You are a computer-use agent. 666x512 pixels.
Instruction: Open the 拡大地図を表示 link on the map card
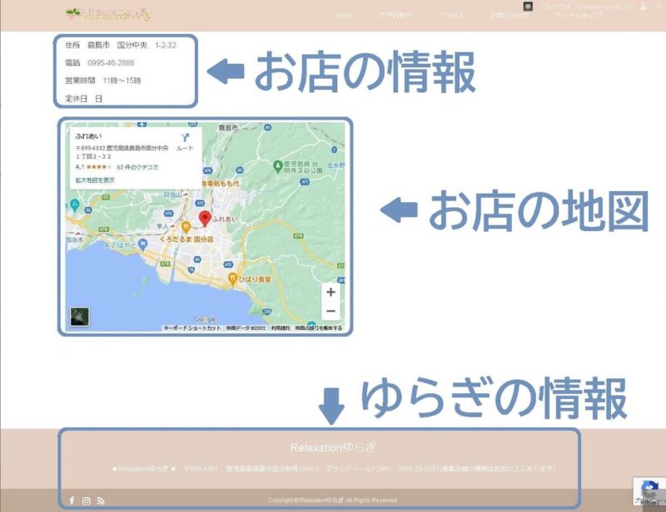pyautogui.click(x=95, y=180)
